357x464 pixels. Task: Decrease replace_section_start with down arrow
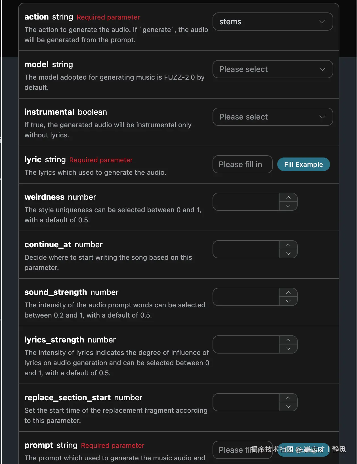(288, 406)
